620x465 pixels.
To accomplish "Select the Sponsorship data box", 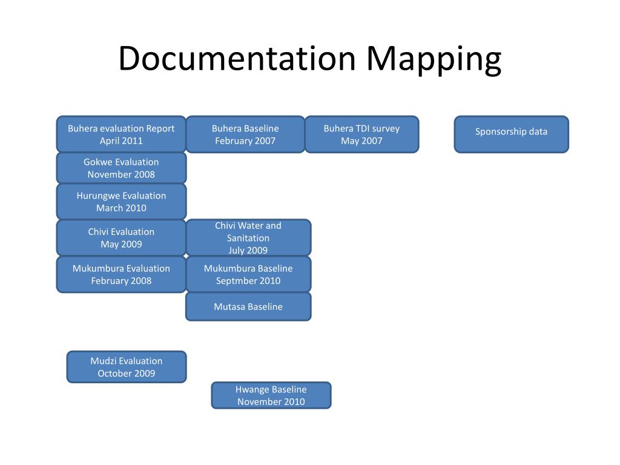I will 511,134.
